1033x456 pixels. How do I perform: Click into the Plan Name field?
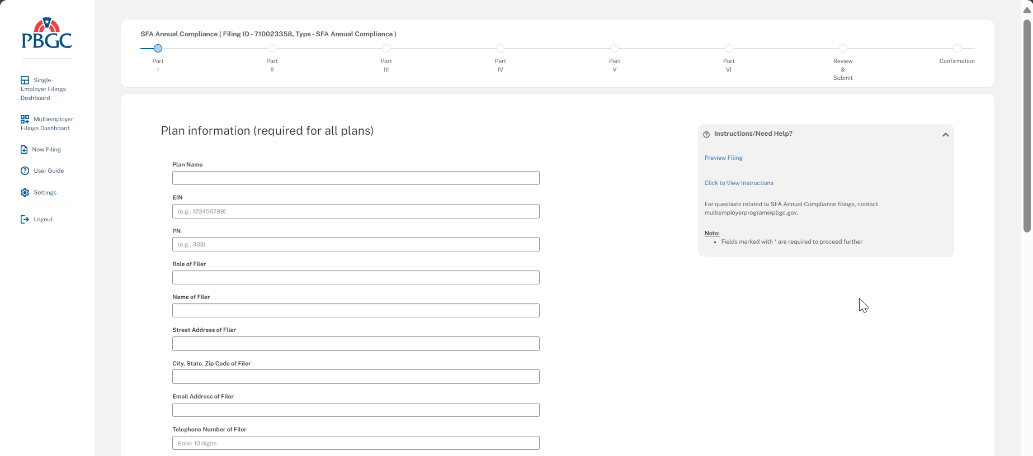[356, 178]
